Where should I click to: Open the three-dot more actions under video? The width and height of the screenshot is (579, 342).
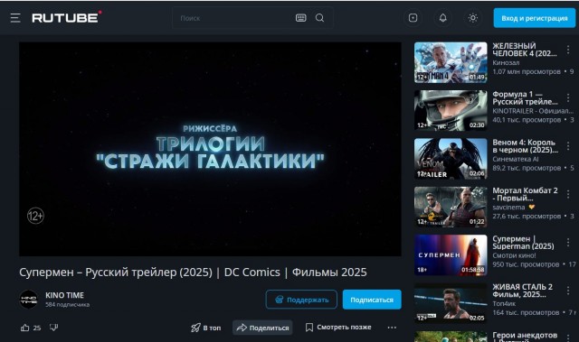coord(392,328)
